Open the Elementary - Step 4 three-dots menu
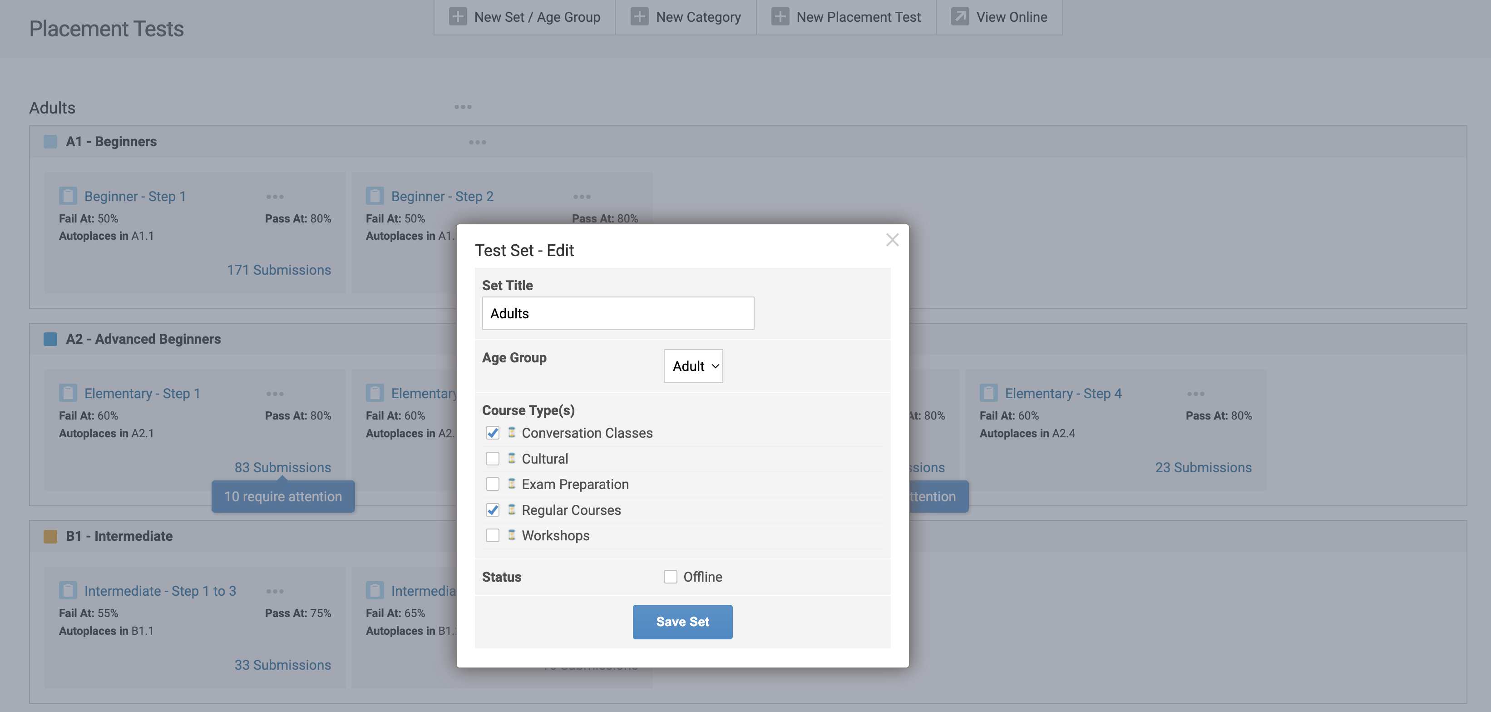This screenshot has width=1491, height=712. (1195, 394)
